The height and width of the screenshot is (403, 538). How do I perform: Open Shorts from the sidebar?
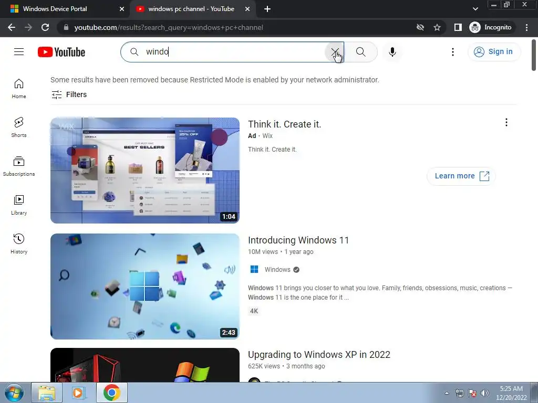(x=19, y=128)
